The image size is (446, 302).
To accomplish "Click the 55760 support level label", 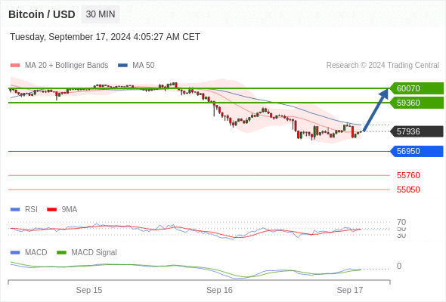I will (408, 175).
